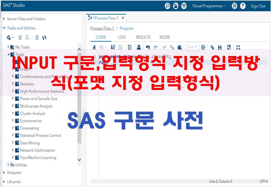Expand the Server Files and Folders section
Image resolution: width=271 pixels, height=187 pixels.
pos(4,19)
